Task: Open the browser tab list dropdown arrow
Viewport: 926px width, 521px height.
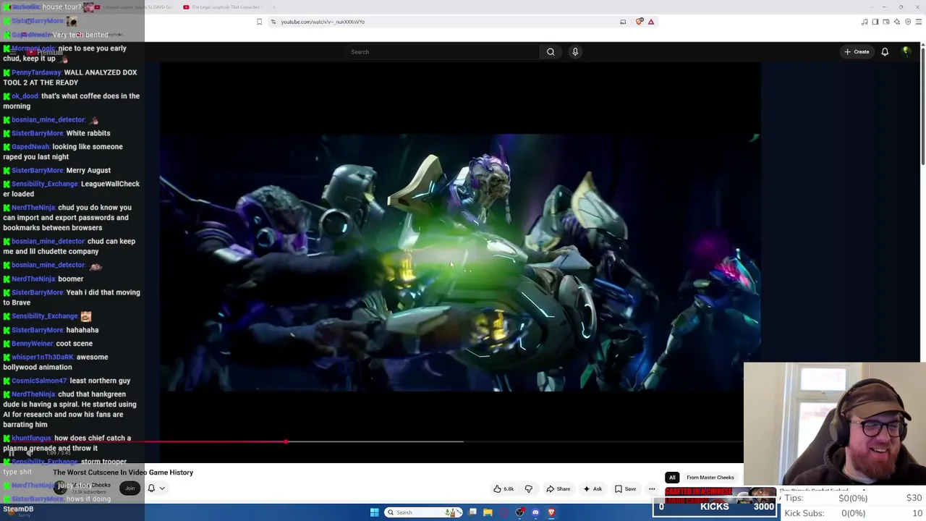Action: tap(873, 7)
